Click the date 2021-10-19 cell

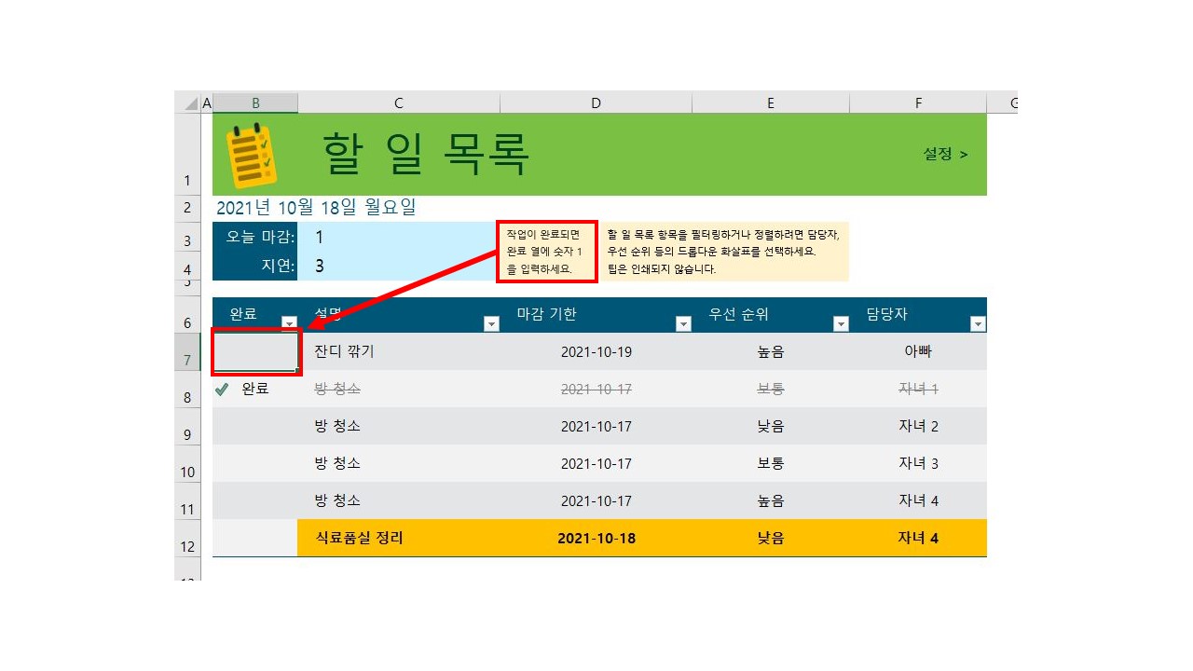point(596,352)
